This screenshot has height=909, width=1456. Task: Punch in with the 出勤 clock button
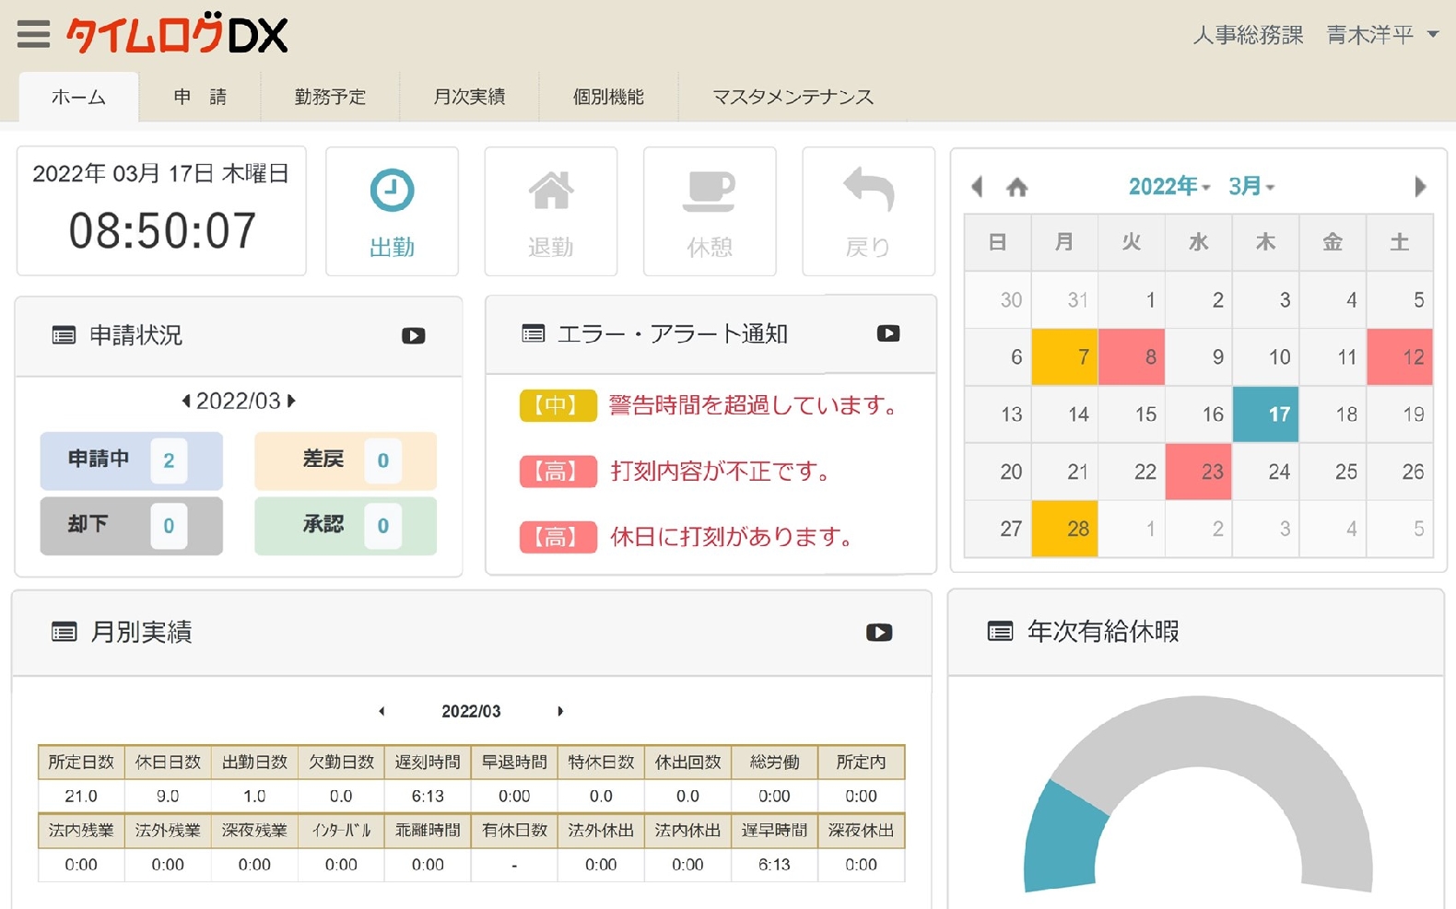tap(392, 212)
